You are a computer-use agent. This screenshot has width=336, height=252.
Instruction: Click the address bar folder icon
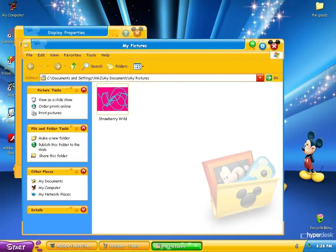click(43, 78)
